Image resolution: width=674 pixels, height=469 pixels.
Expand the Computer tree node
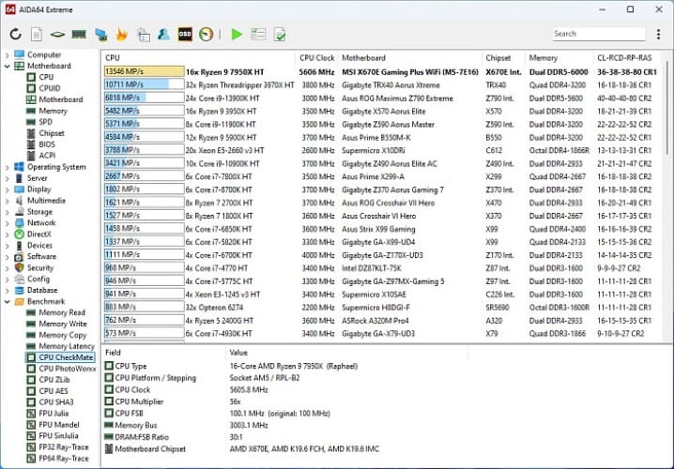pyautogui.click(x=8, y=55)
